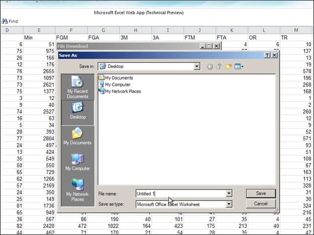The width and height of the screenshot is (314, 235).
Task: Expand the Save as type dropdown
Action: [229, 204]
